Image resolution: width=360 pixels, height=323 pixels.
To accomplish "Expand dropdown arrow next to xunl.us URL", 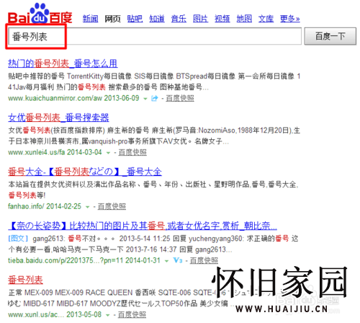I will pyautogui.click(x=108, y=315).
